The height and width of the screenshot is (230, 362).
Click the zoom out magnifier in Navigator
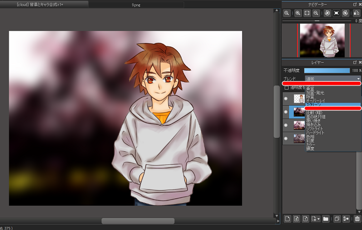pos(315,13)
